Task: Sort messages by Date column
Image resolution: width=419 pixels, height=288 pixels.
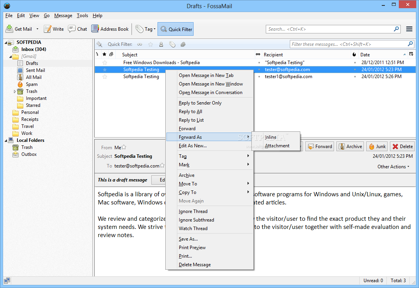Action: 383,54
